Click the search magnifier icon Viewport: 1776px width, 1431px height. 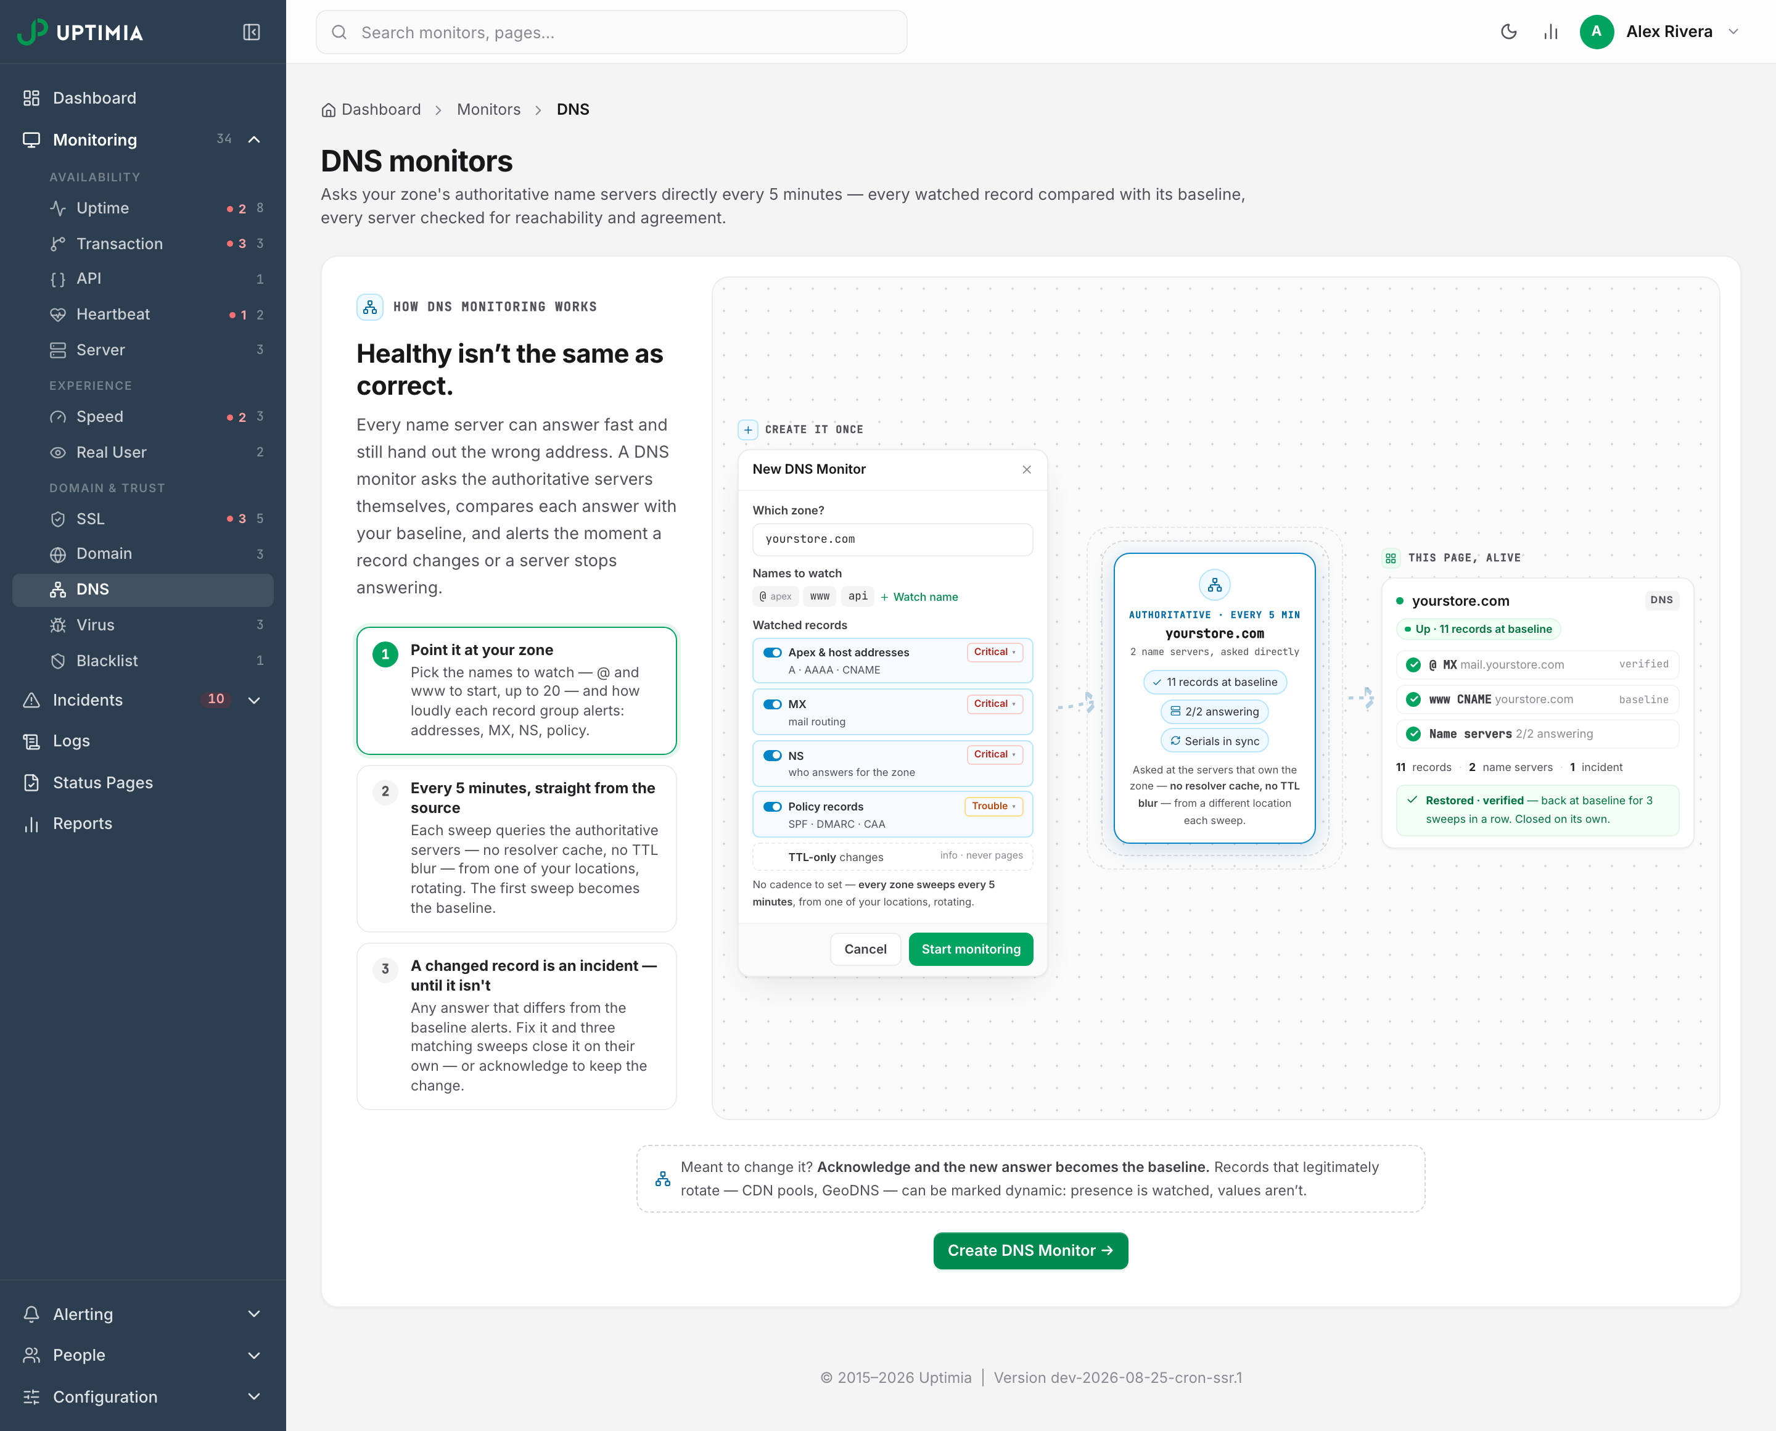tap(339, 32)
